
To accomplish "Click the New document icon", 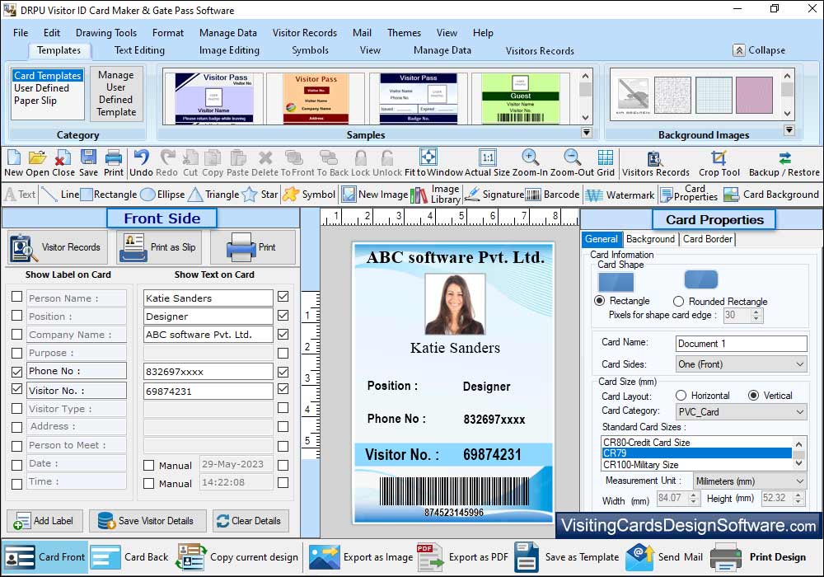I will tap(14, 157).
